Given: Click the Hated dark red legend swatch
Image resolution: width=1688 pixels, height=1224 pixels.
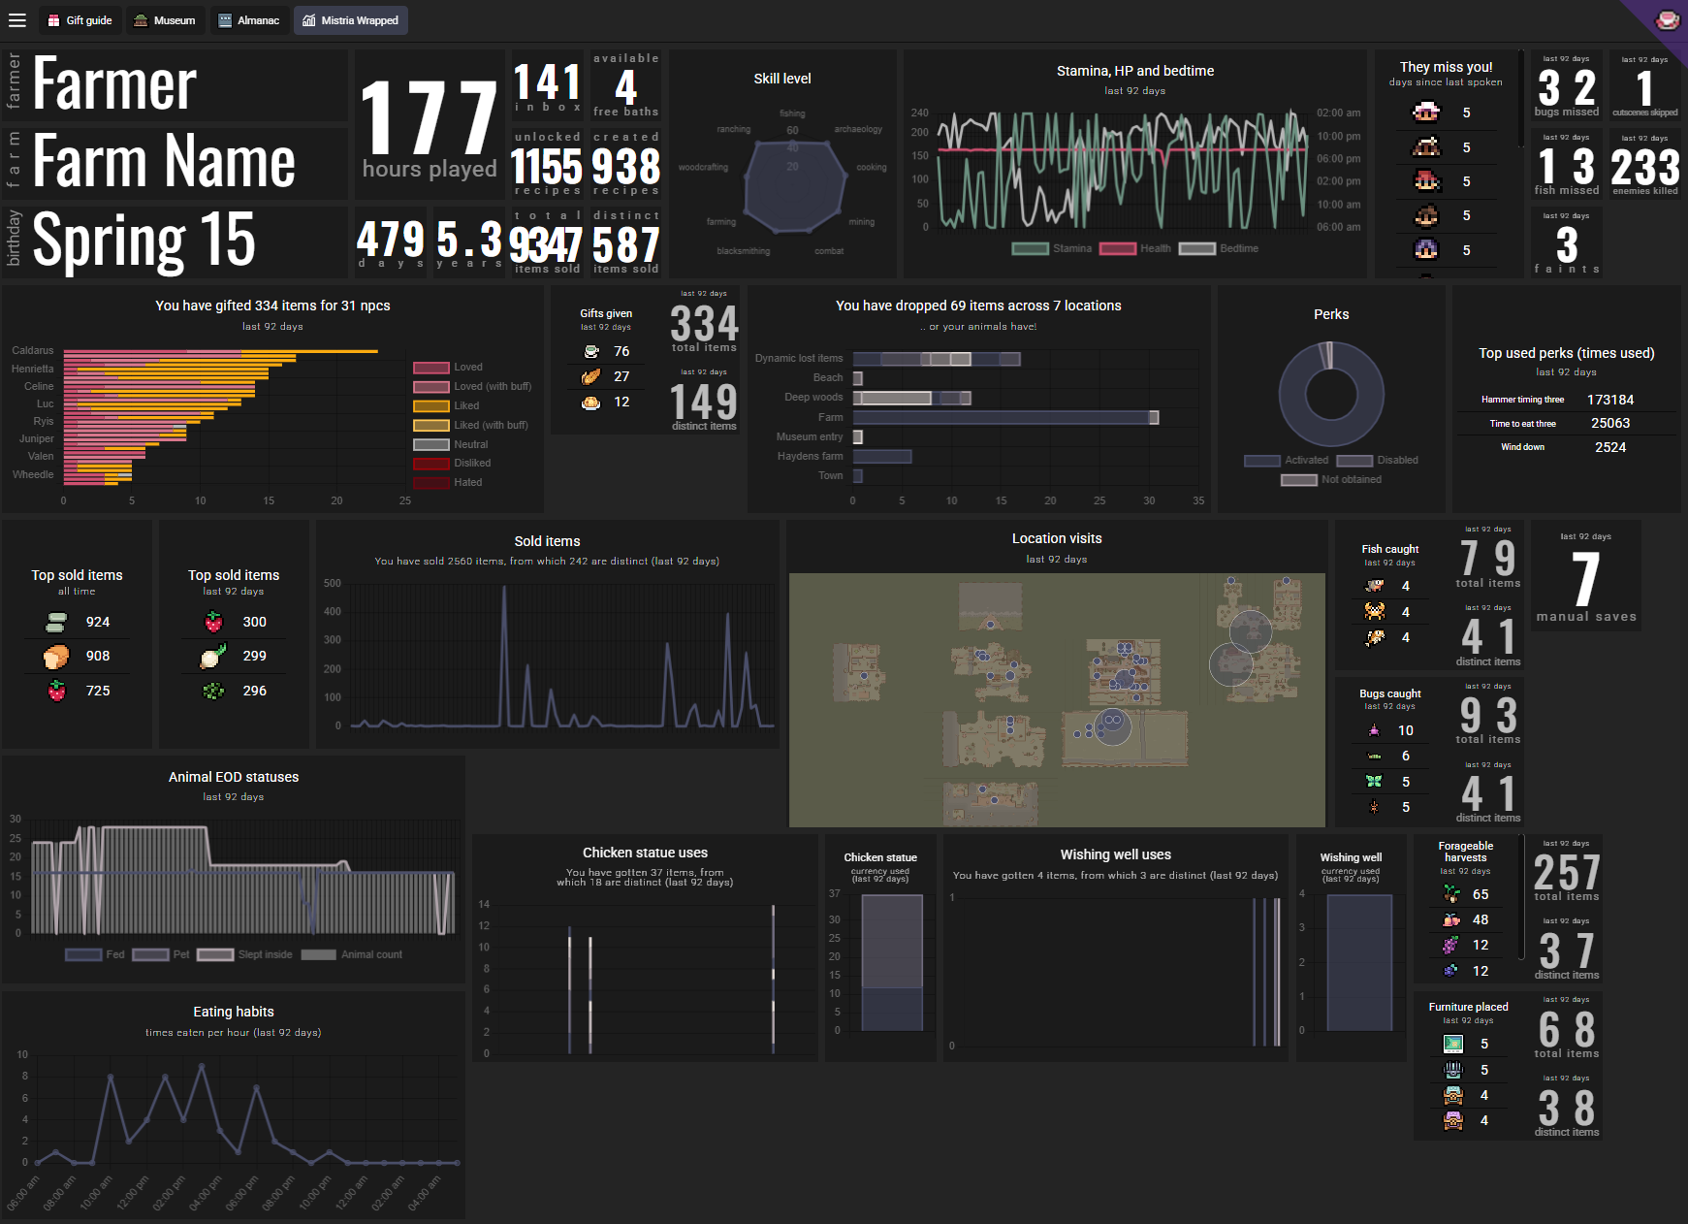Looking at the screenshot, I should [x=430, y=482].
